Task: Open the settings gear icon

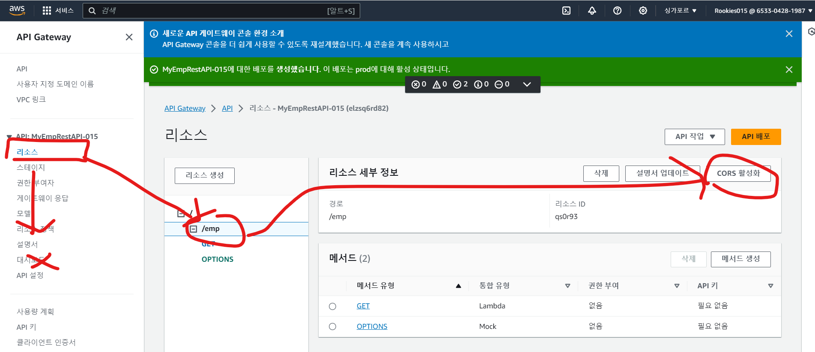Action: tap(643, 11)
